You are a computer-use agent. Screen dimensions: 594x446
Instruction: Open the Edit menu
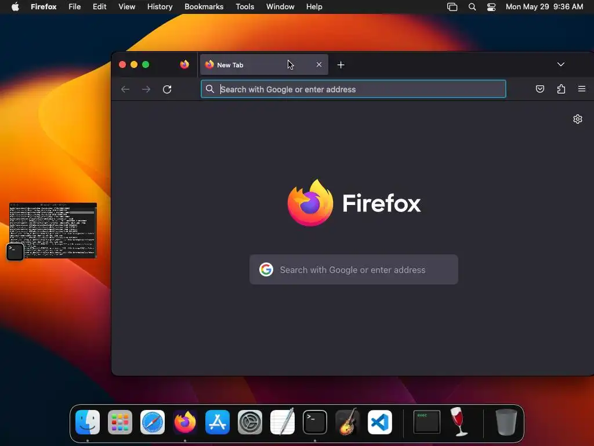pos(99,7)
